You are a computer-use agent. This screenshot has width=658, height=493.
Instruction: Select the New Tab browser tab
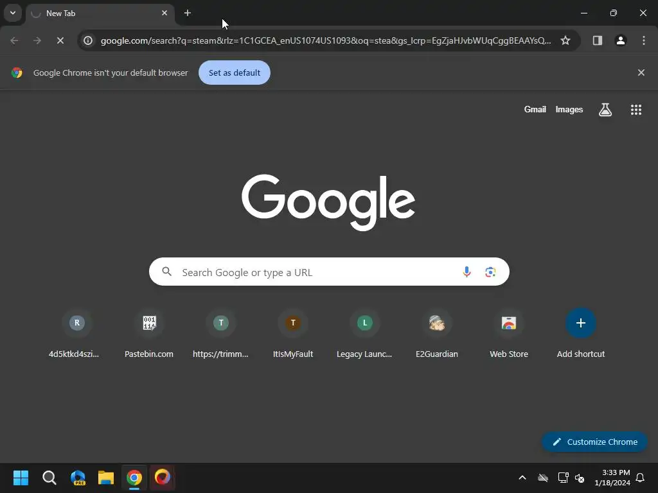coord(100,13)
